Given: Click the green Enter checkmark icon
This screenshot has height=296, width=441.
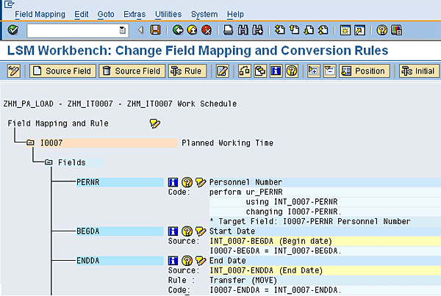Looking at the screenshot, I should 13,30.
